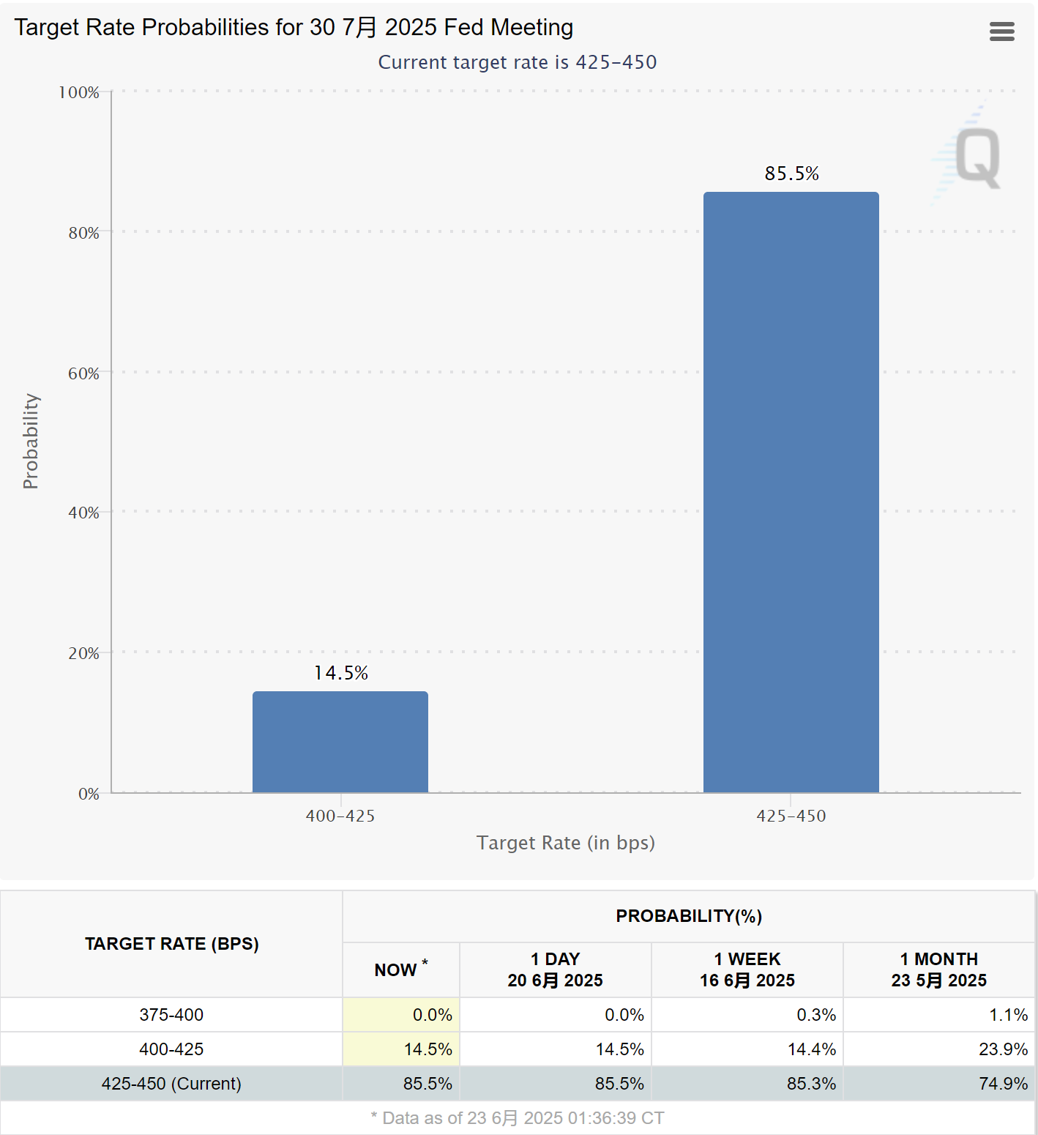Select the 400-425 table row label
The image size is (1038, 1135).
[x=171, y=1049]
